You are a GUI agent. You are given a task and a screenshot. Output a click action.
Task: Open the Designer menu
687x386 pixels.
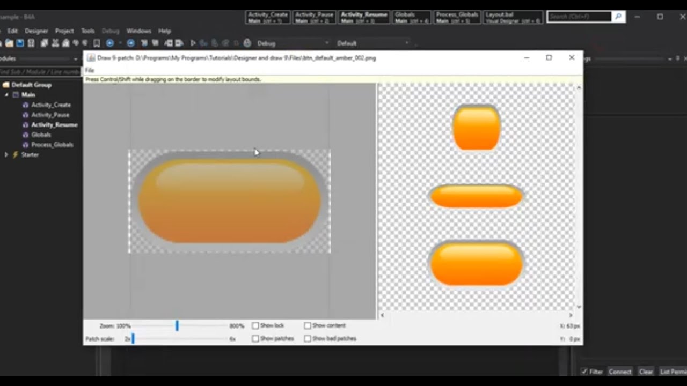36,31
